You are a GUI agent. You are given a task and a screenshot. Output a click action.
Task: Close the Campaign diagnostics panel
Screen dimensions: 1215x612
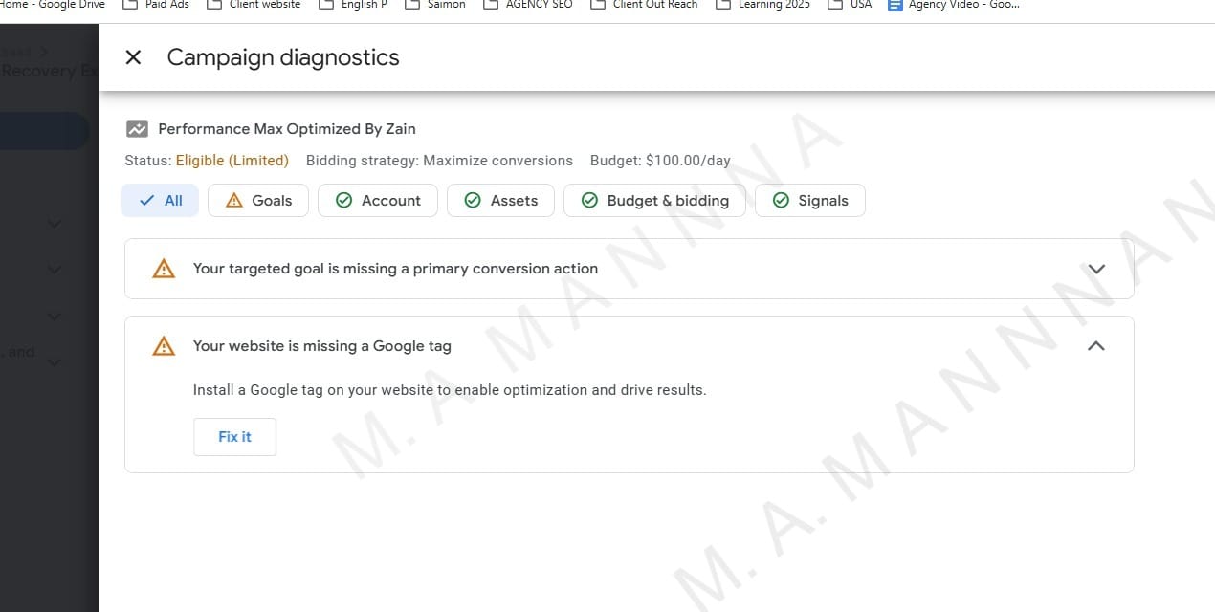133,57
